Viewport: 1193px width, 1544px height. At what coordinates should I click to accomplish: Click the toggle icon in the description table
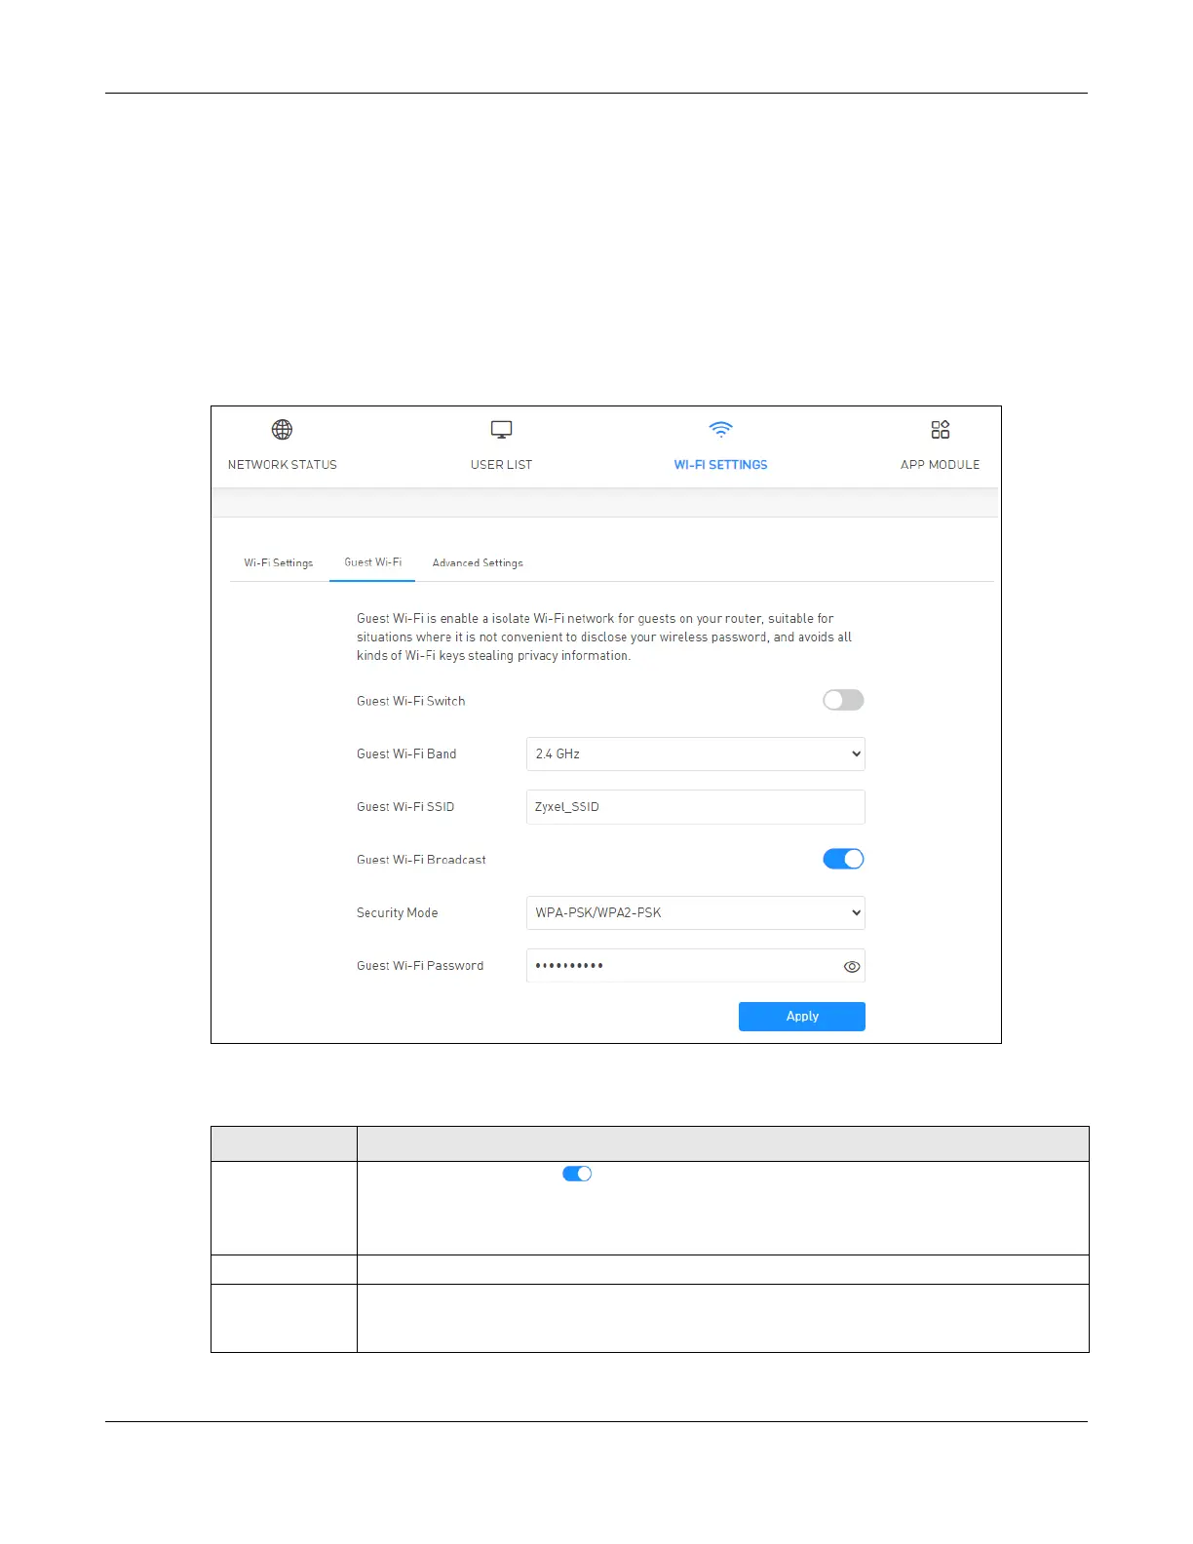[x=577, y=1174]
